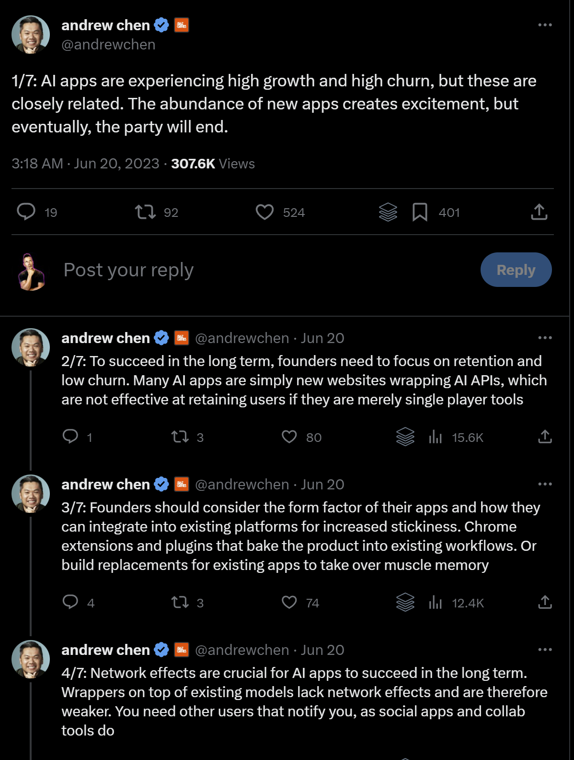Retweet the main 1/7 tweet
The image size is (574, 760).
[145, 212]
